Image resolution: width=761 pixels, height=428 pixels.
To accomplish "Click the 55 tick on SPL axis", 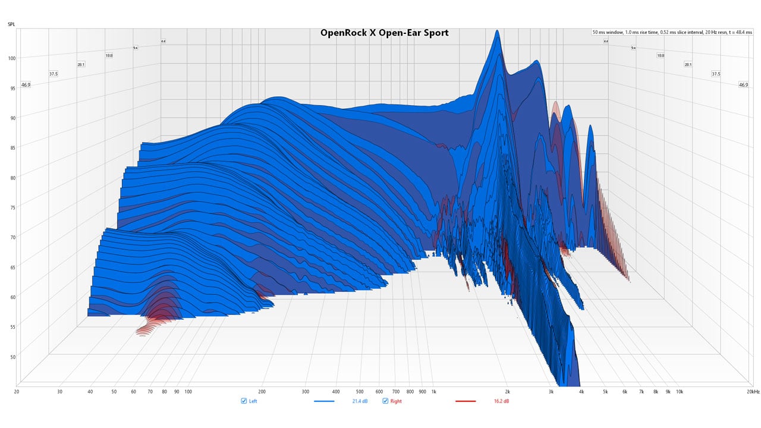I will (x=12, y=326).
